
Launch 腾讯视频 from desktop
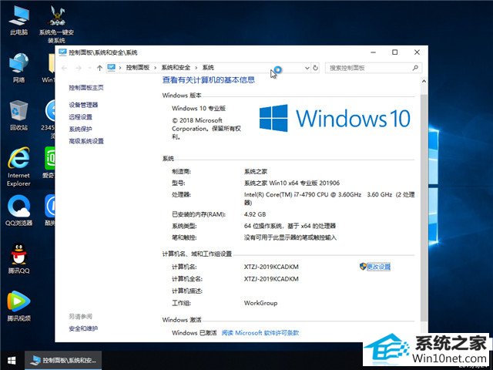coord(18,306)
